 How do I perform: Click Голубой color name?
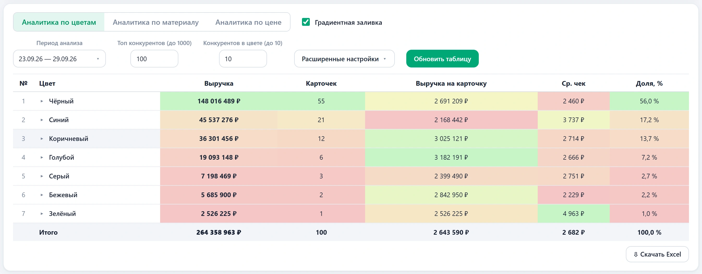click(x=62, y=158)
